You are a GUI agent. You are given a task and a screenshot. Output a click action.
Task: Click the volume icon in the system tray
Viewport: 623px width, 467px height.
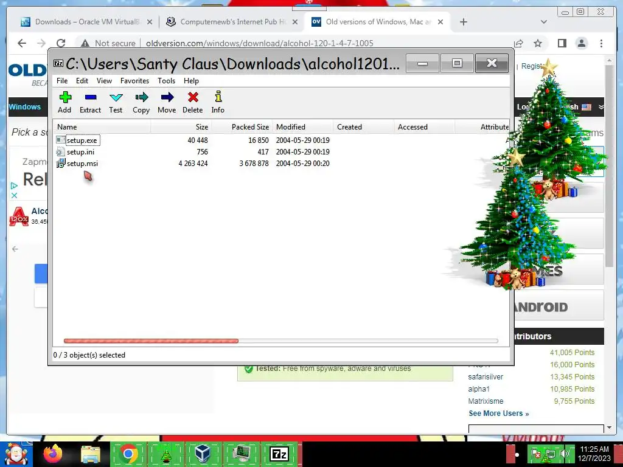click(x=564, y=454)
